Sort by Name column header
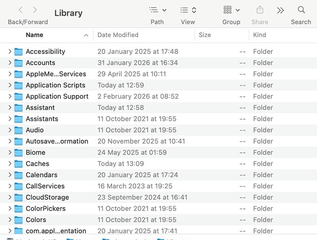Image resolution: width=317 pixels, height=240 pixels. [x=34, y=35]
